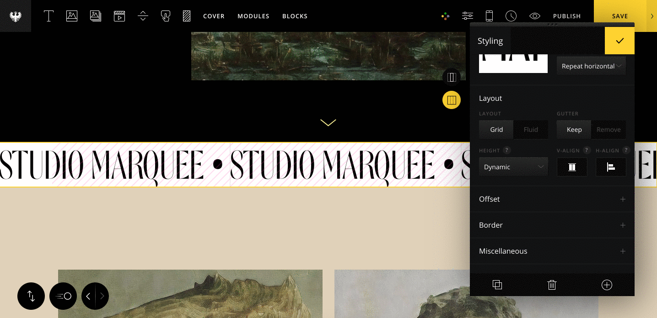Delete the section with trash icon
The width and height of the screenshot is (657, 318).
click(552, 285)
